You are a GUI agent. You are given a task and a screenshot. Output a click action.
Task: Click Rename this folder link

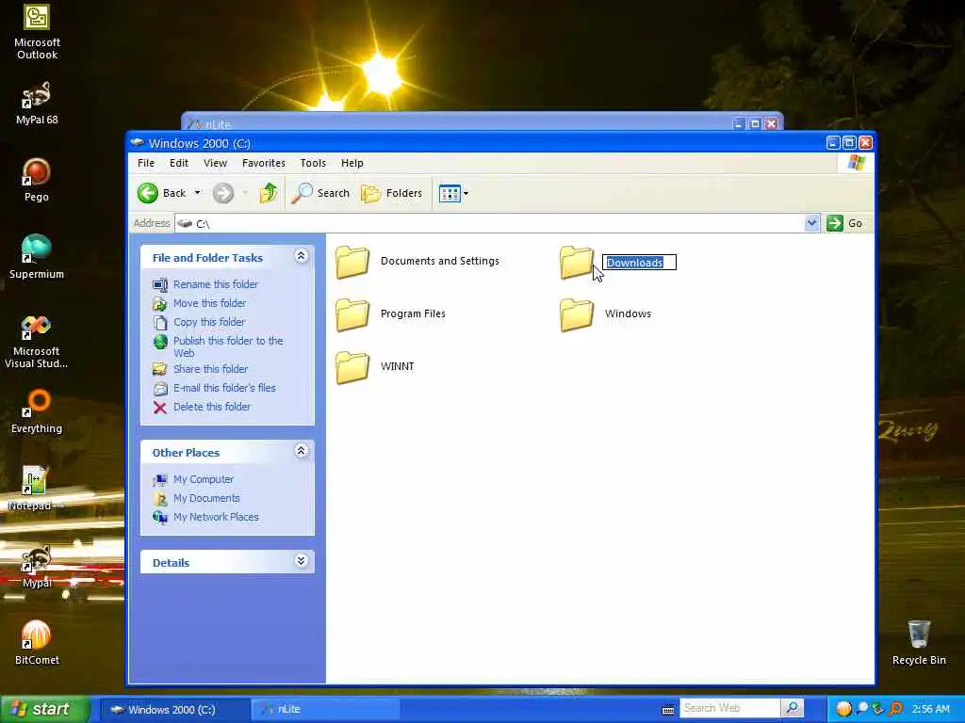pos(216,284)
